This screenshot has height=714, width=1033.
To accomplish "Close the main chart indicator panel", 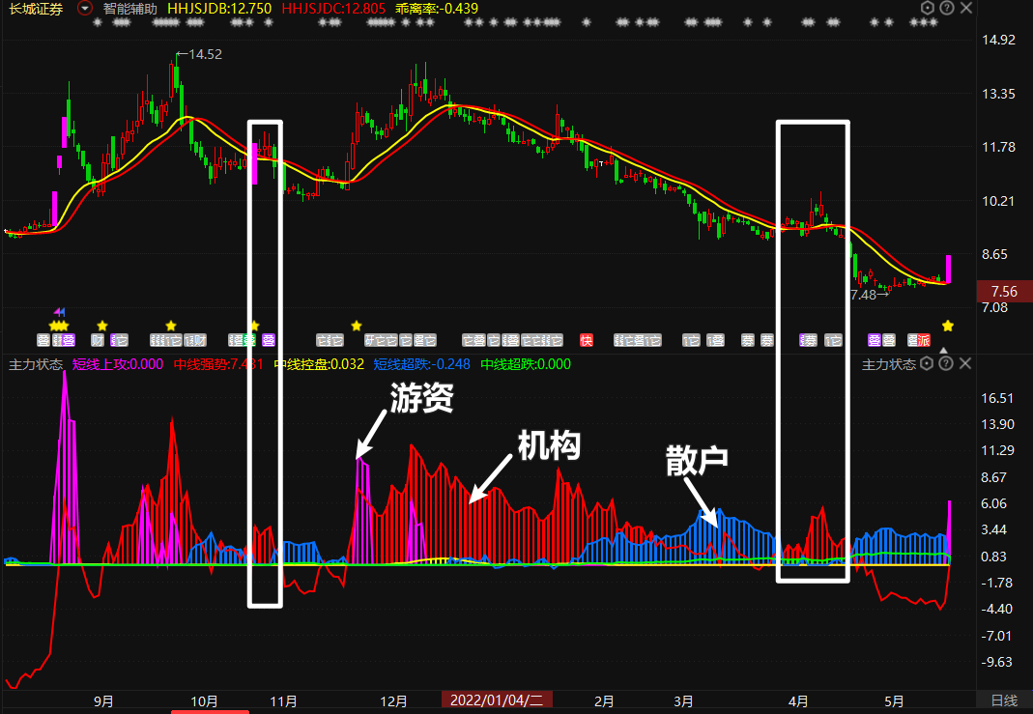I will [x=964, y=8].
